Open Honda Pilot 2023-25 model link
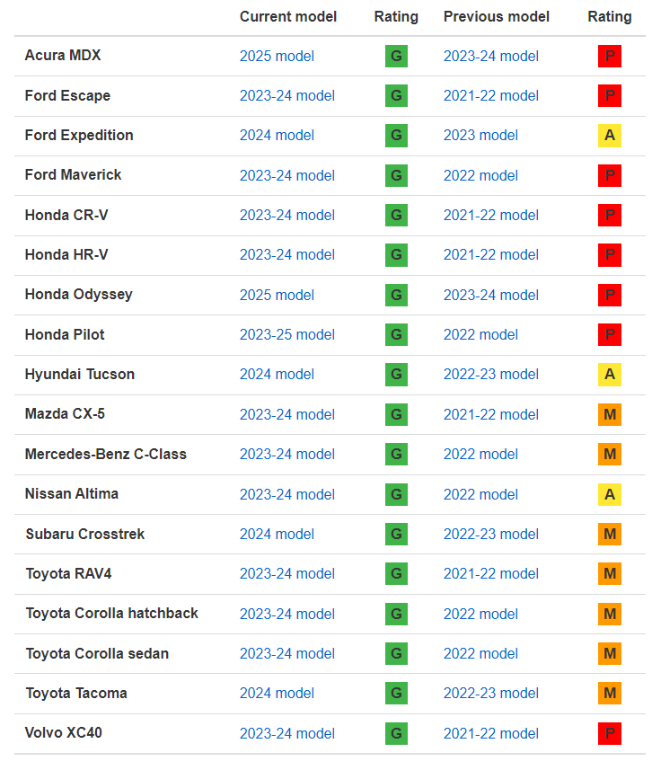The height and width of the screenshot is (770, 652). pyautogui.click(x=287, y=335)
